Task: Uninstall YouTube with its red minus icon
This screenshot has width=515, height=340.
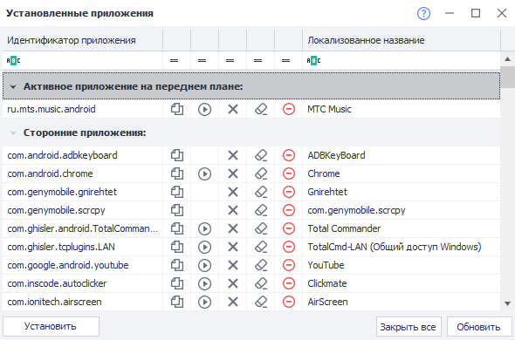Action: click(x=289, y=265)
